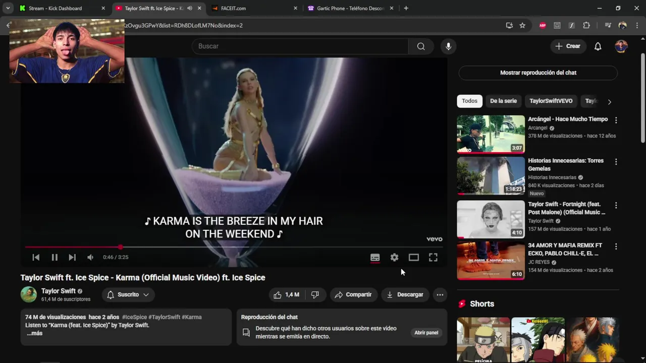
Task: Open the Suscrito subscription dropdown
Action: (128, 294)
